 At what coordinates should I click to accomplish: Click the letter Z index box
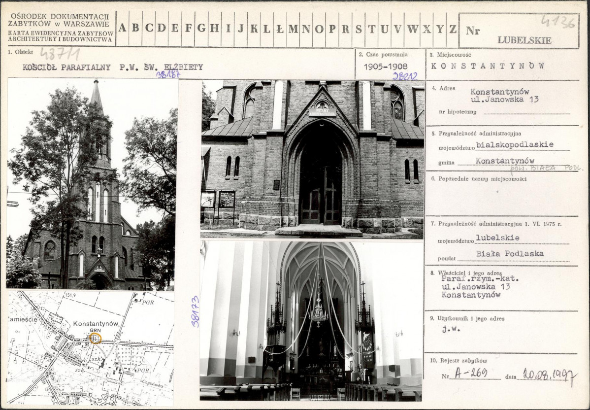pos(453,29)
